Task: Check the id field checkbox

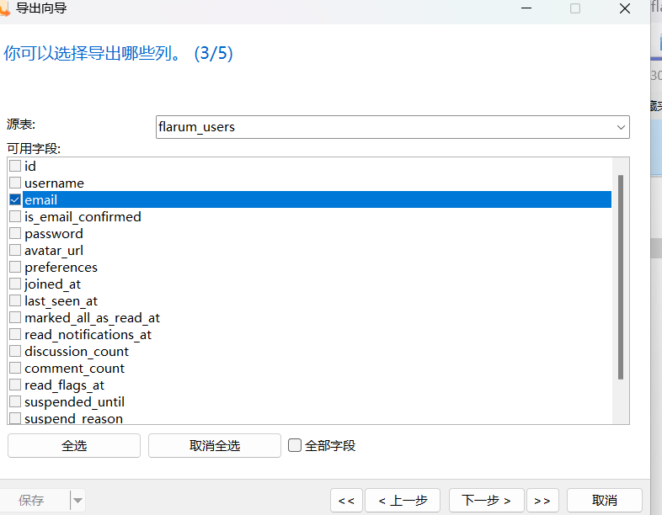Action: click(15, 166)
